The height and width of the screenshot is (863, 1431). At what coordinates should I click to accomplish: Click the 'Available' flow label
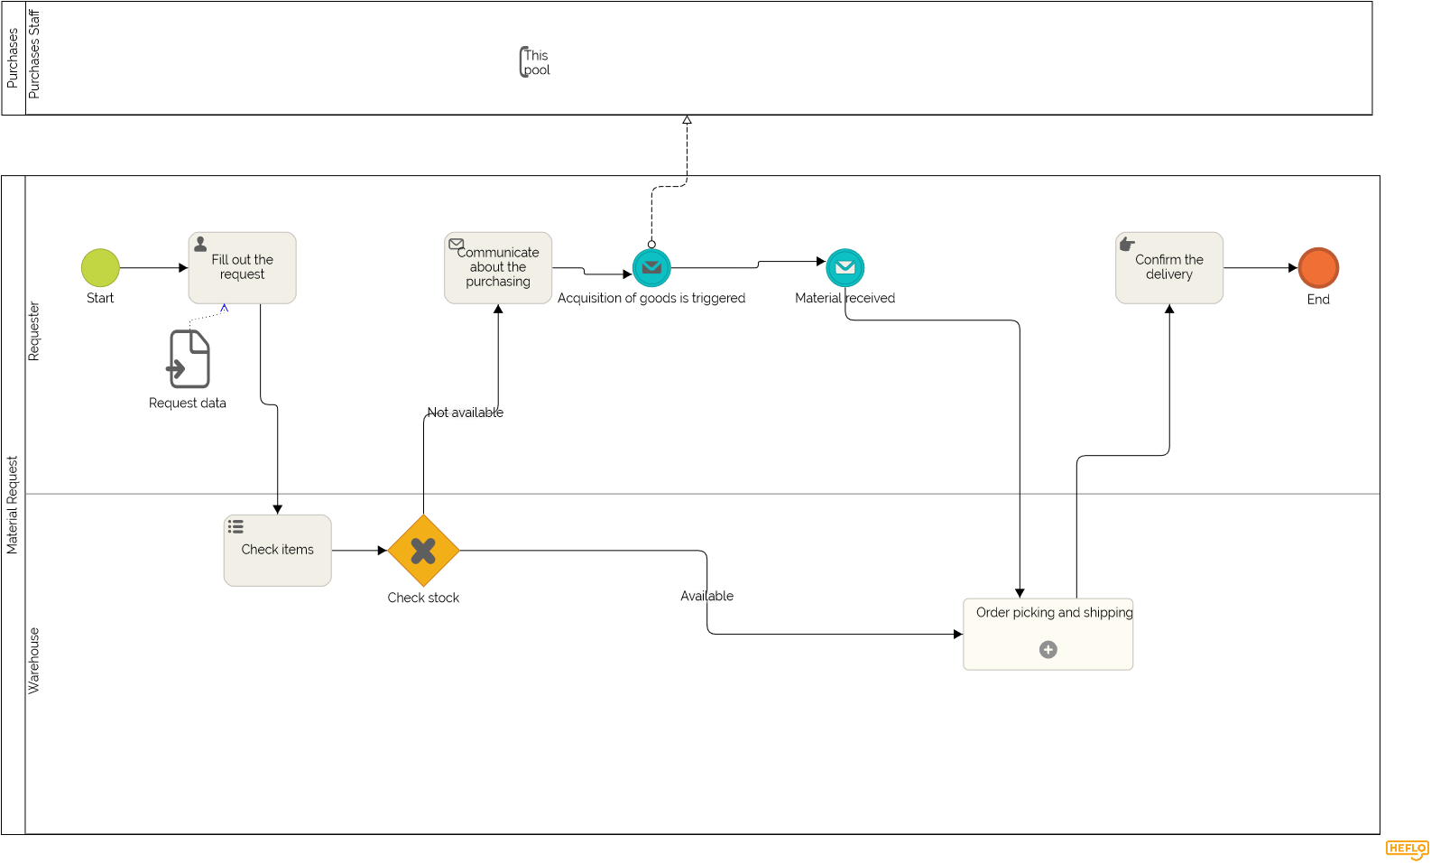click(707, 596)
